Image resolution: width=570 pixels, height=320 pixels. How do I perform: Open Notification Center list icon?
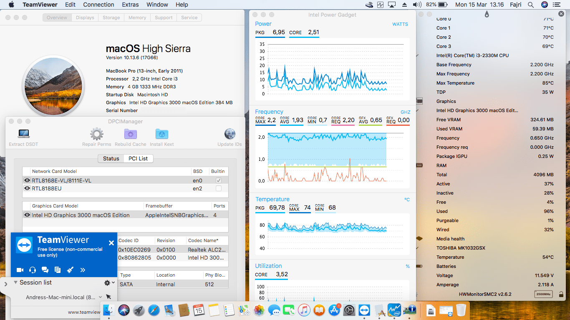point(557,5)
